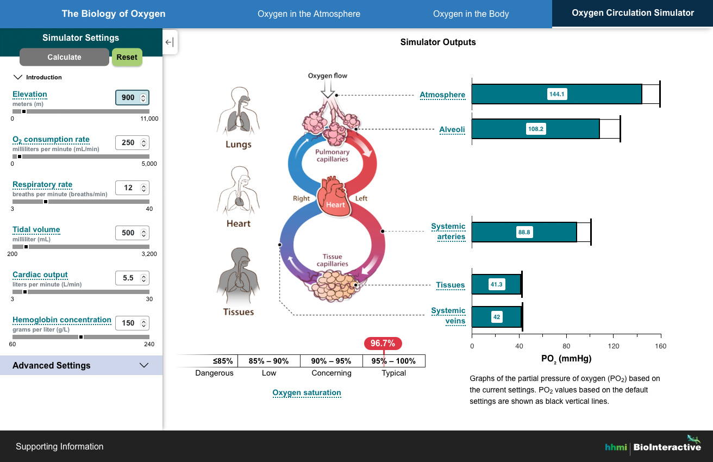The height and width of the screenshot is (462, 713).
Task: Open the Introduction disclosure chevron
Action: tap(18, 77)
